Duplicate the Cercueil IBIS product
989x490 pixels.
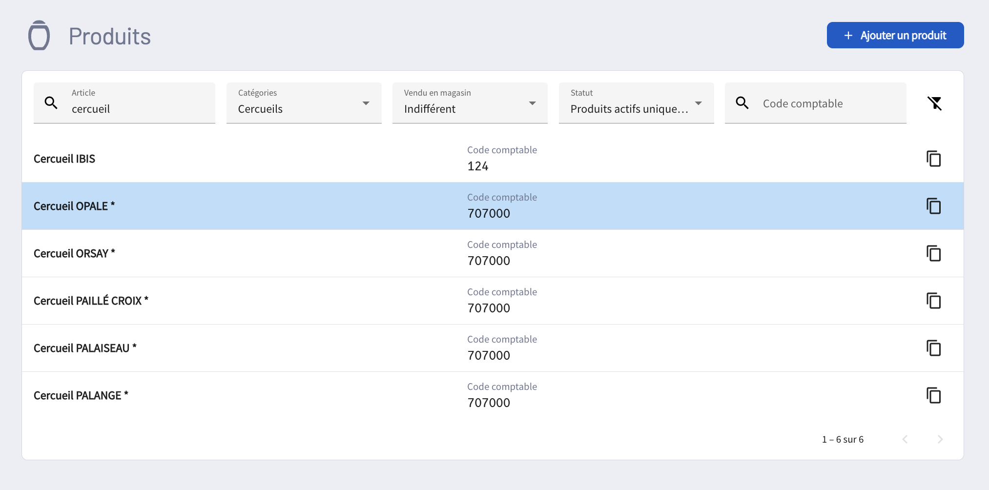(933, 159)
